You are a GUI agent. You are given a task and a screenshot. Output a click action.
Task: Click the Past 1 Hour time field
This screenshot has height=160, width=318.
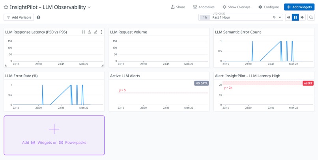point(241,17)
